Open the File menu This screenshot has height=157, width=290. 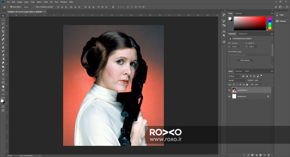[x=8, y=2]
